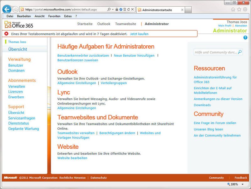
Task: Open Outlook Allgemeine Einstellungen link
Action: 77,83
